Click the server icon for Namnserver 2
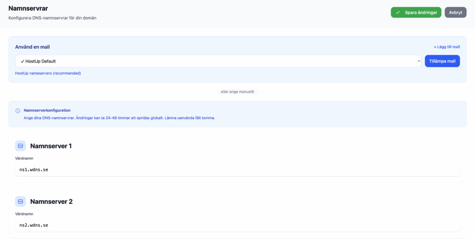Screen dimensions: 475x239 pyautogui.click(x=20, y=201)
